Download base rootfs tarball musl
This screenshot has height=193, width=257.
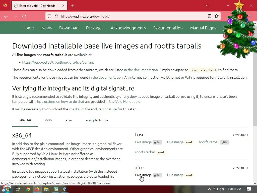click(x=150, y=152)
